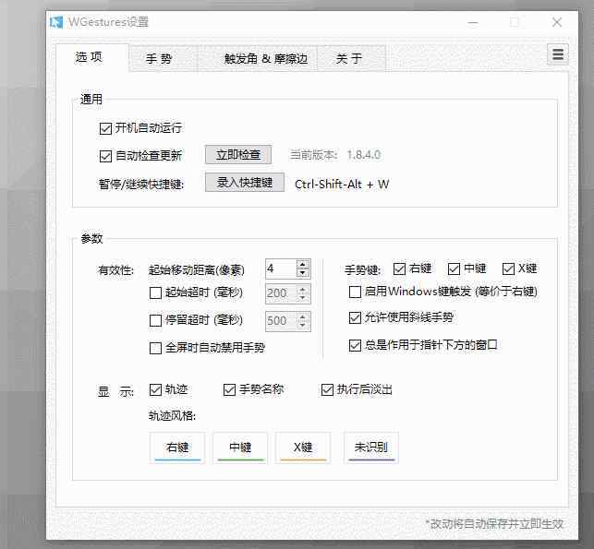
Task: Pick trail color for 未识别 style
Action: coord(370,448)
